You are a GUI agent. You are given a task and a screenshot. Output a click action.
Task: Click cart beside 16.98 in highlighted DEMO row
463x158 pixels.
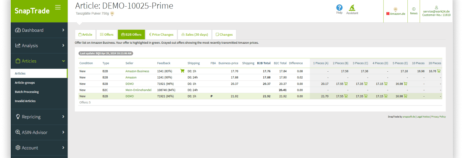point(405,96)
